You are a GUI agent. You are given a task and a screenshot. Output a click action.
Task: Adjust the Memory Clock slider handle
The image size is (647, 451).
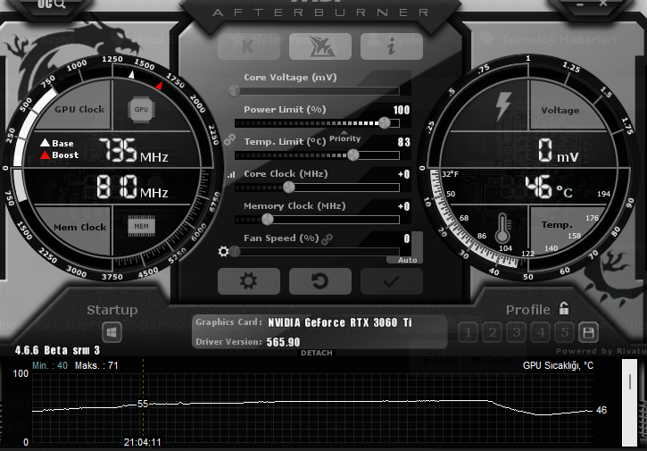pyautogui.click(x=268, y=220)
